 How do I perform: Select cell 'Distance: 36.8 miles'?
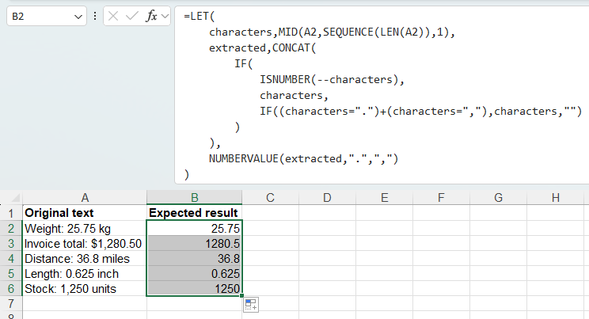(85, 259)
